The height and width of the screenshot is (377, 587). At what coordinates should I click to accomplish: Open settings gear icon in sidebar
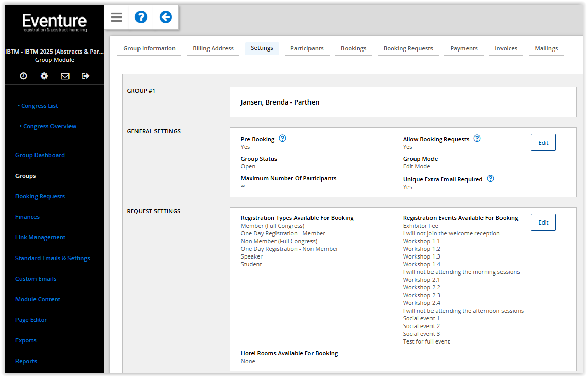44,76
